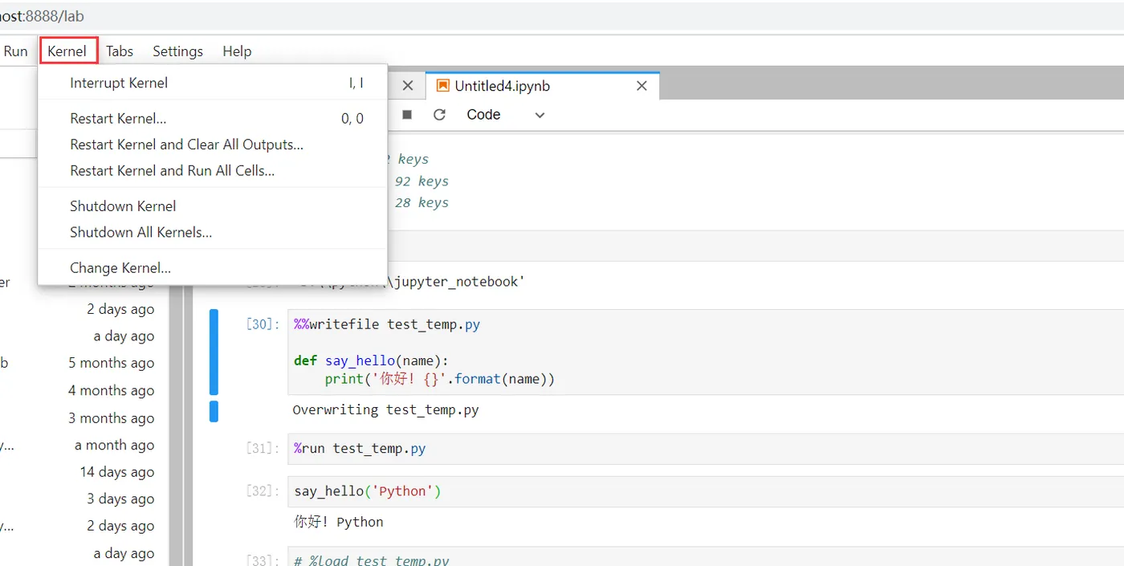Open the Kernel menu
The height and width of the screenshot is (566, 1124).
click(x=67, y=51)
